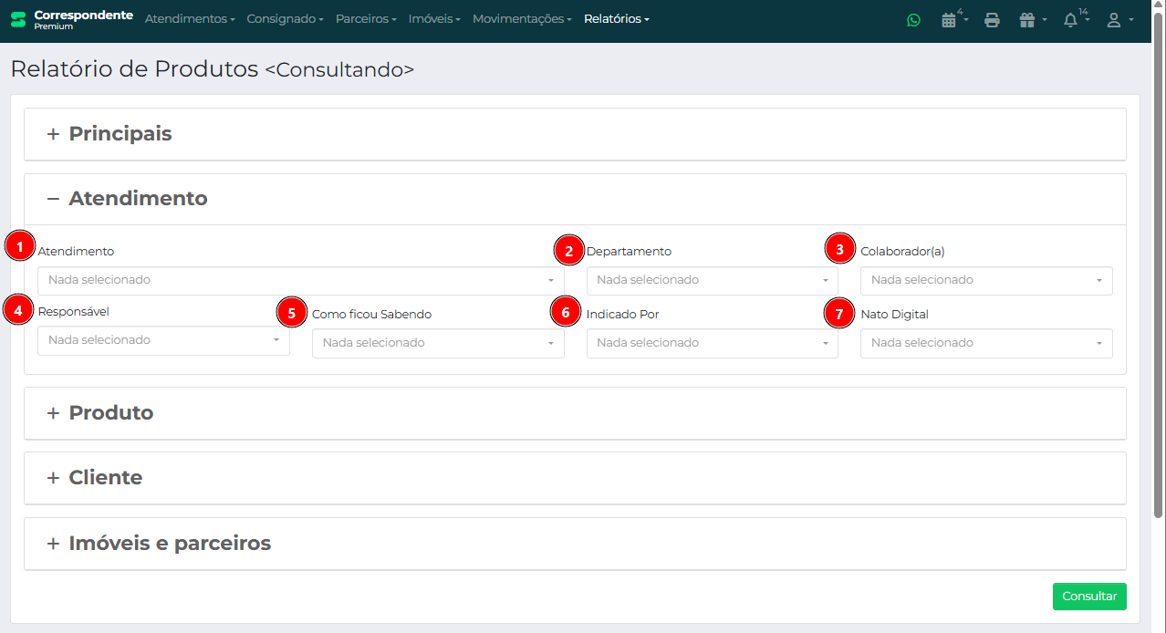This screenshot has height=633, width=1166.
Task: Open the notifications bell icon
Action: pos(1071,20)
